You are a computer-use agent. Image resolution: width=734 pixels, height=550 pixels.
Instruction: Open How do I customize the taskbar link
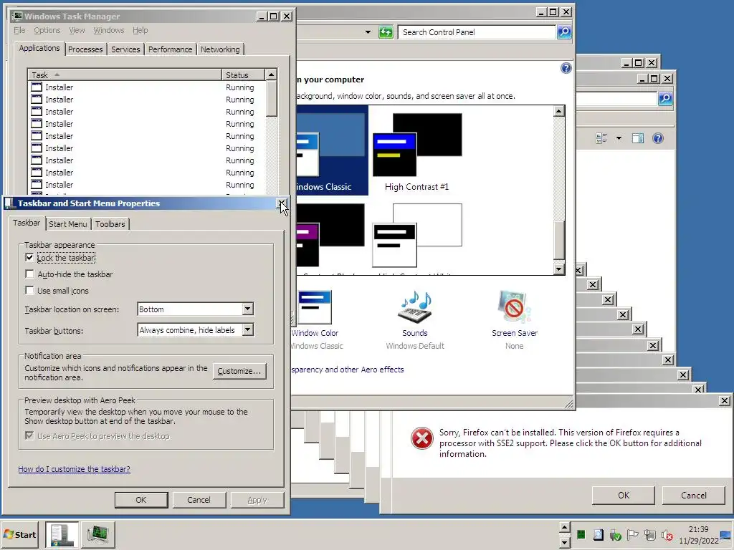(74, 469)
